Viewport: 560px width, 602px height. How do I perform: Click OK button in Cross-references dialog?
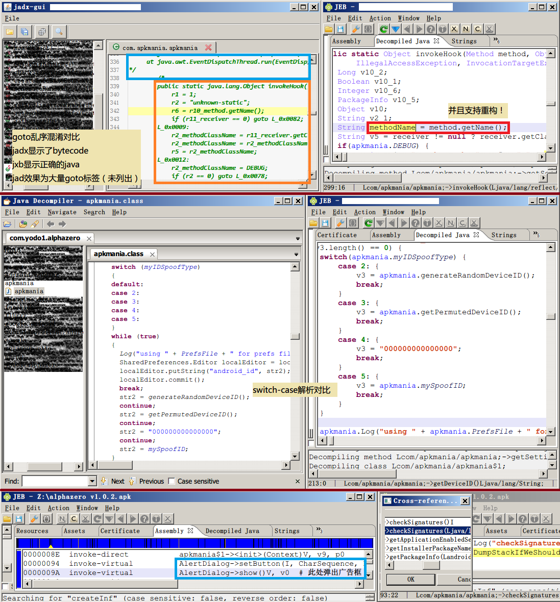pos(410,580)
